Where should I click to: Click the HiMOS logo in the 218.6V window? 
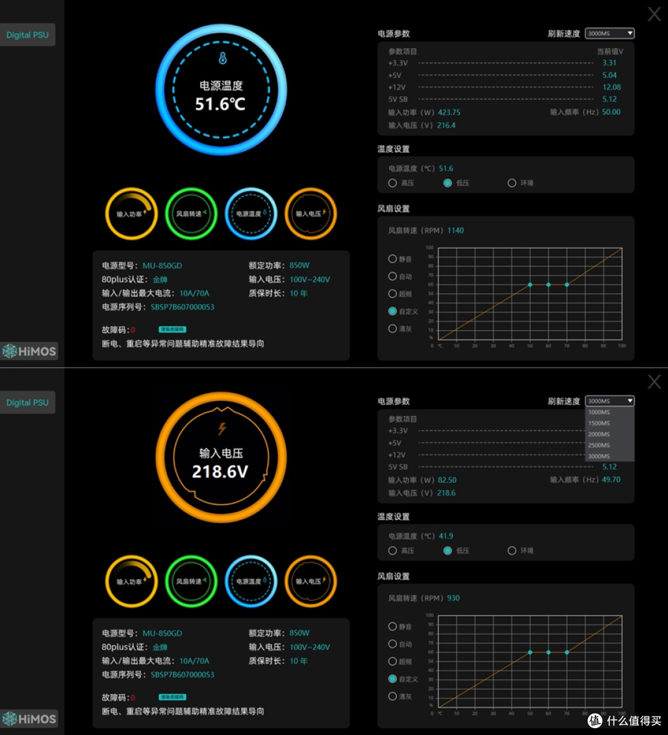(29, 718)
